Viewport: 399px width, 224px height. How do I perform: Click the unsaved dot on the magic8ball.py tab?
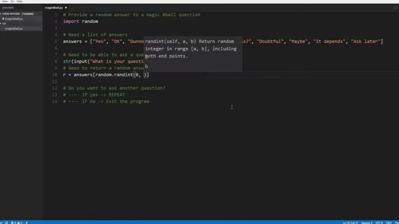66,7
